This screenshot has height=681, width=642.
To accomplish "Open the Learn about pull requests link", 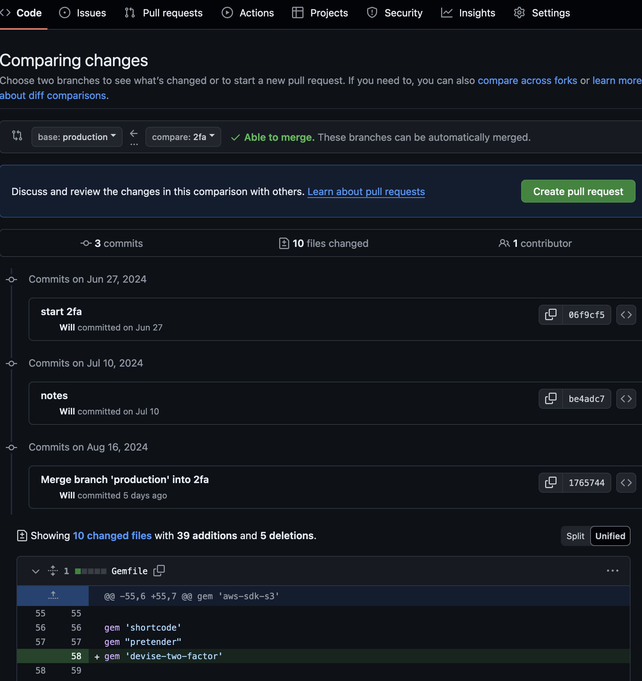I will (366, 192).
